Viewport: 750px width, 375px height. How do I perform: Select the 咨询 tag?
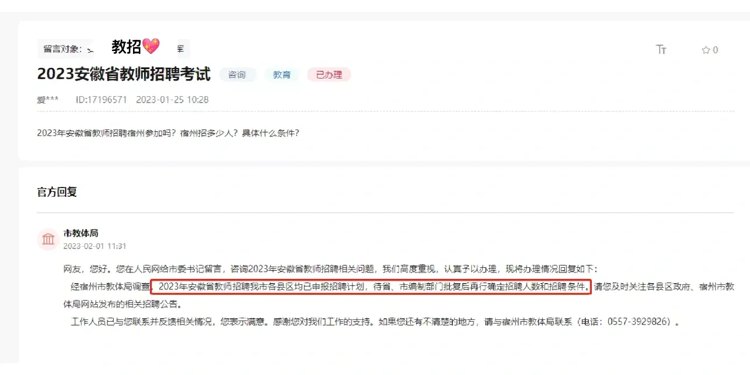(x=237, y=75)
